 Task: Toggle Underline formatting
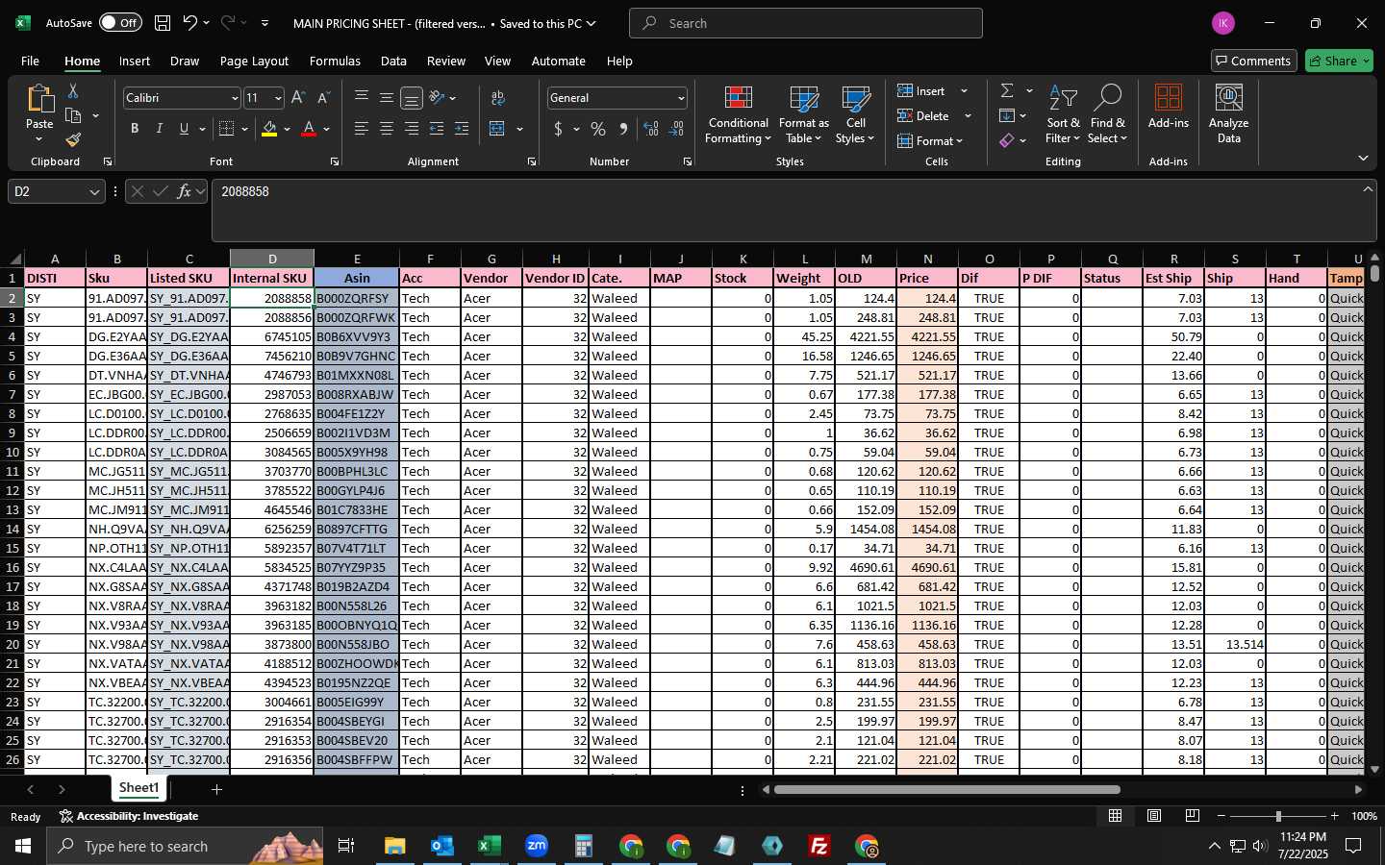click(184, 129)
